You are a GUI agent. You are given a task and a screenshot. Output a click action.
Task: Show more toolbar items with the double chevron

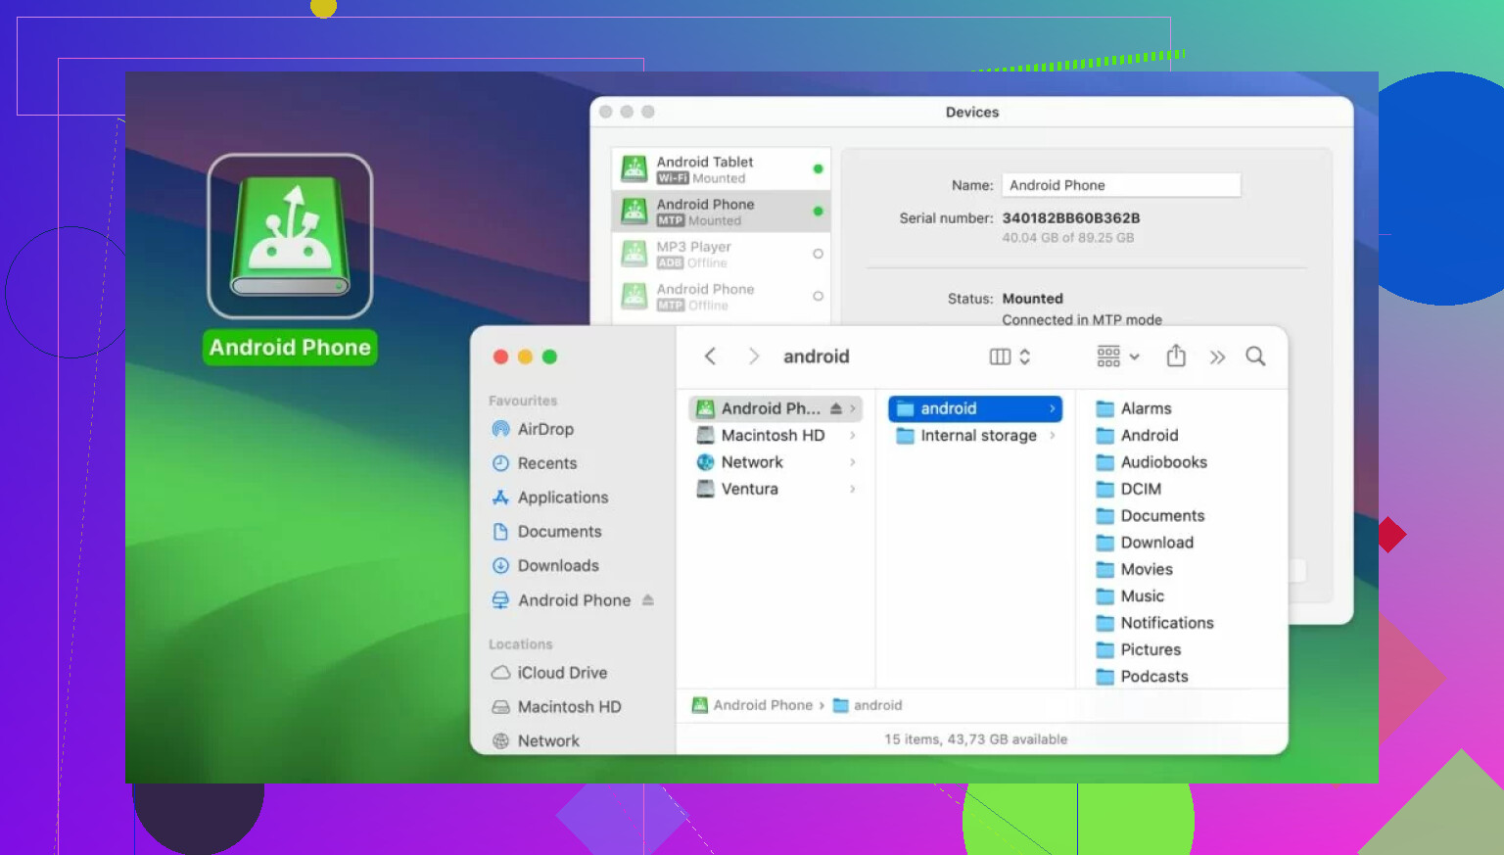point(1217,357)
